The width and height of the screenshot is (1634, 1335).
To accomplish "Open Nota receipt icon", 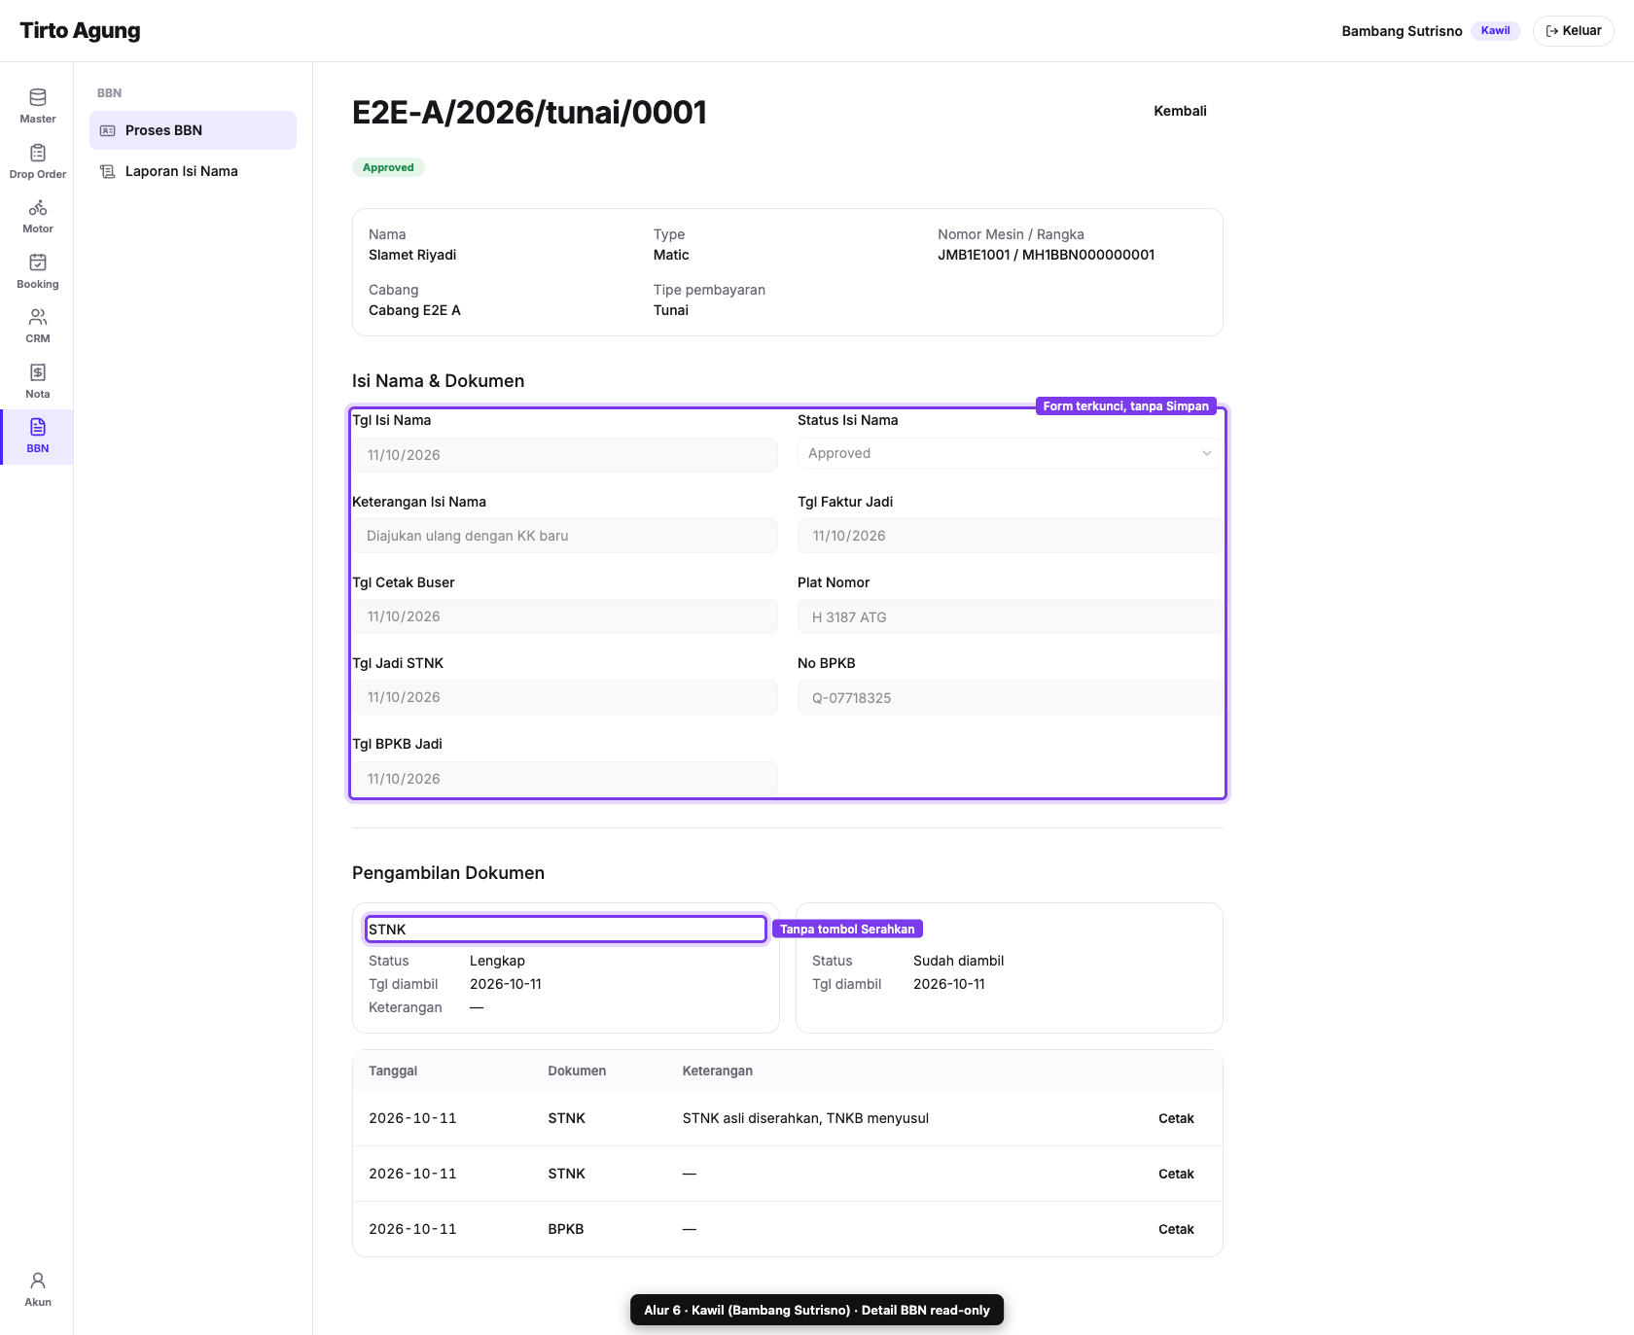I will point(38,372).
